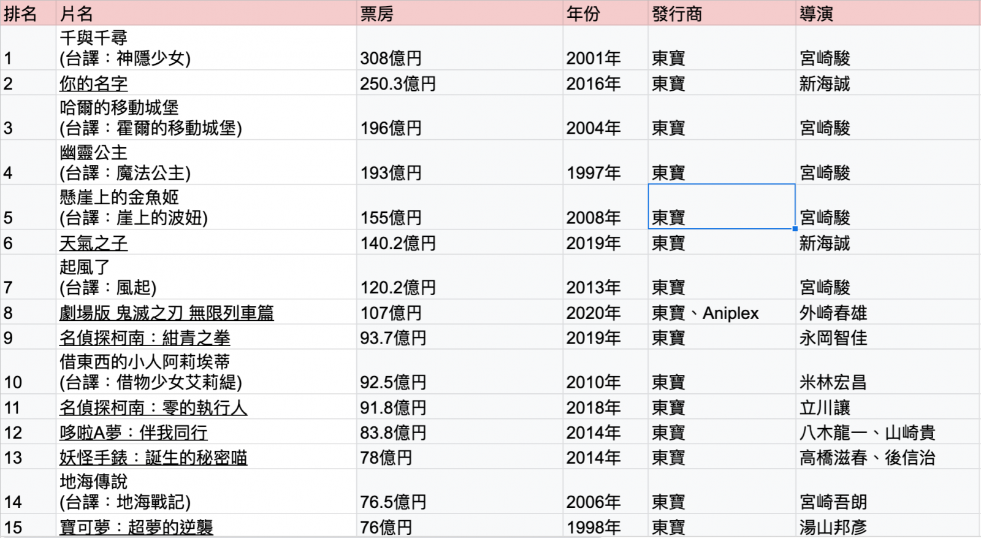Follow the 名偵探柯南：零的執行人 link
The height and width of the screenshot is (538, 981).
coord(153,407)
